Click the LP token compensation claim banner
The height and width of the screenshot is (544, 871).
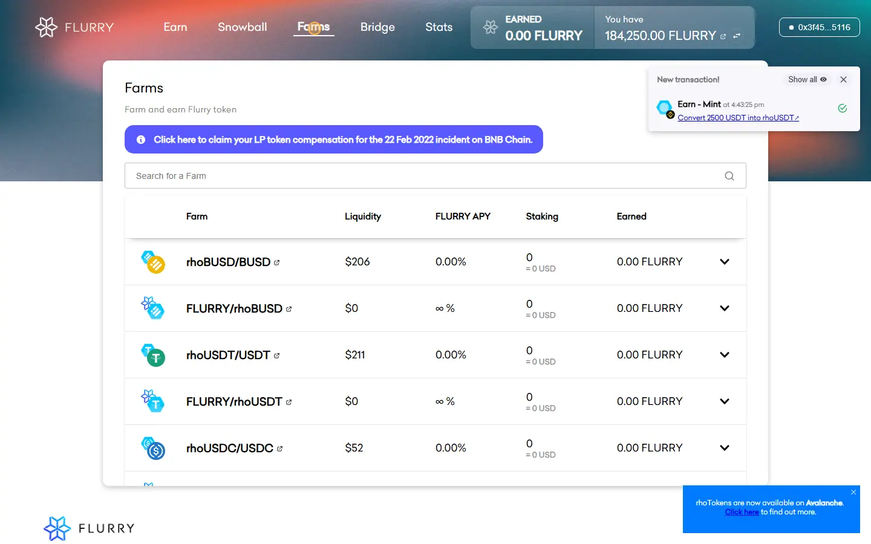tap(334, 140)
